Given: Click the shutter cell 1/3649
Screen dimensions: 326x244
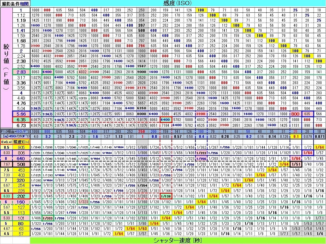Looking at the screenshot, I should [36, 147].
